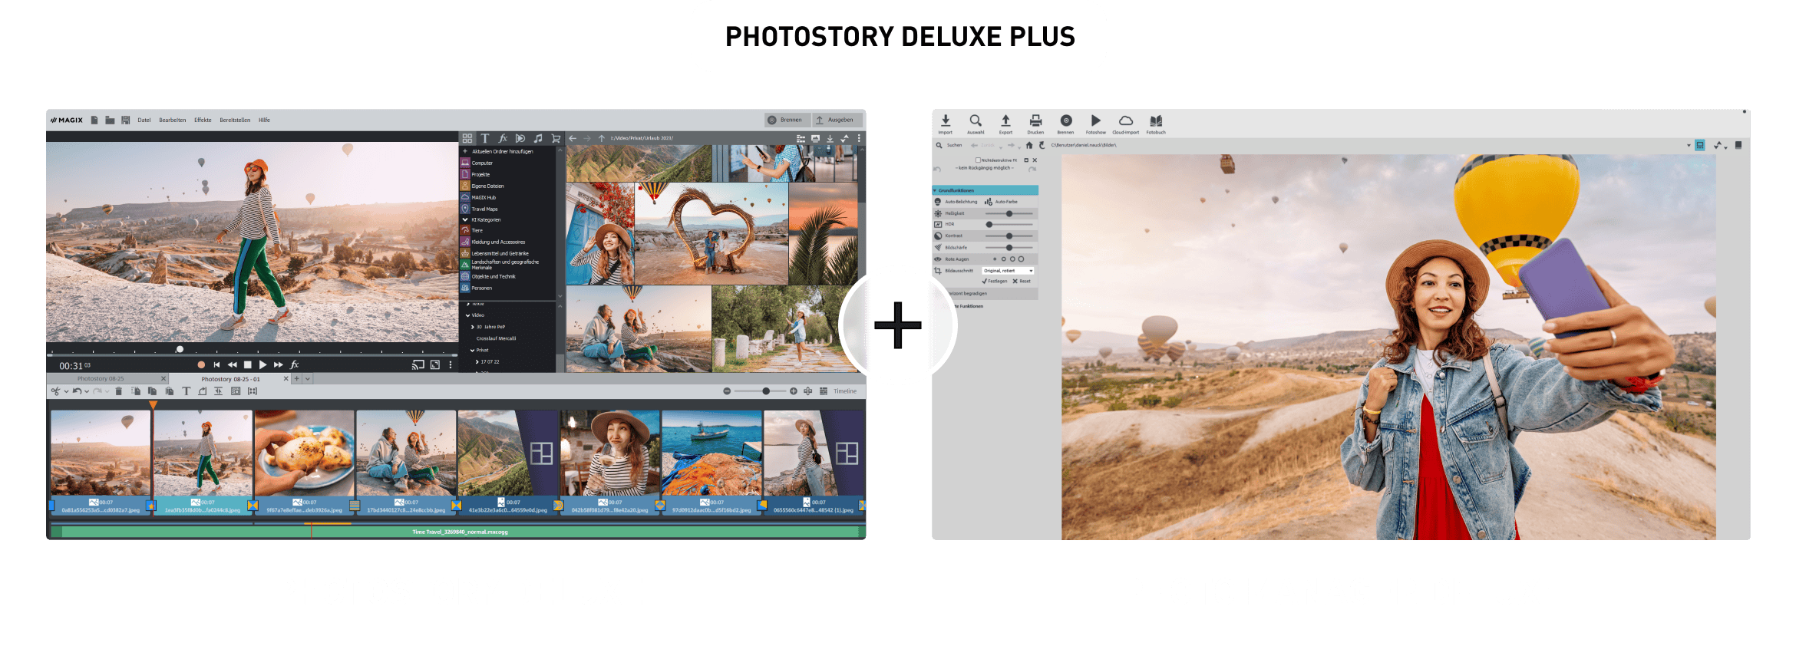Screen dimensions: 1796x646
Task: Click the rewind button in preview
Action: click(232, 365)
